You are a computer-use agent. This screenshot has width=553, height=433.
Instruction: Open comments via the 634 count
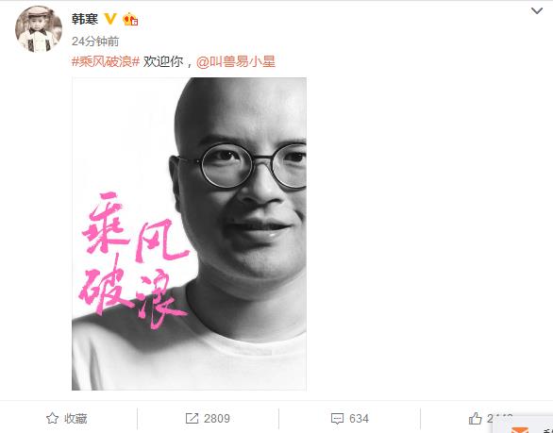[359, 419]
